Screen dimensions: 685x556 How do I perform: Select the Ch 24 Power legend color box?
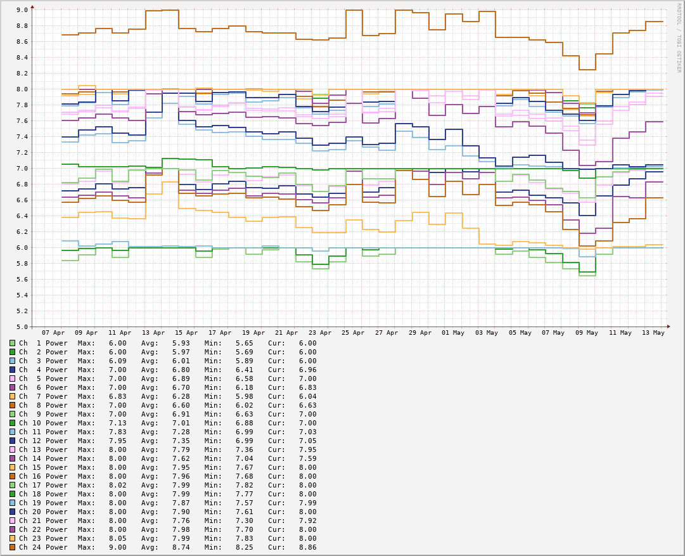pos(12,547)
